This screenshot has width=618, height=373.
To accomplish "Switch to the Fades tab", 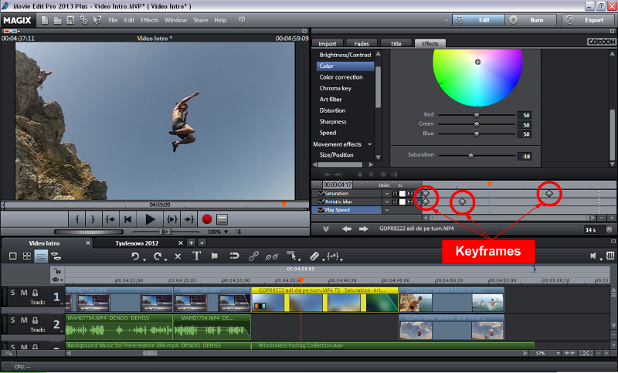I will tap(361, 44).
